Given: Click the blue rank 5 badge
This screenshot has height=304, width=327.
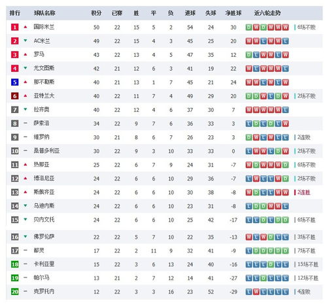Looking at the screenshot, I should [14, 82].
